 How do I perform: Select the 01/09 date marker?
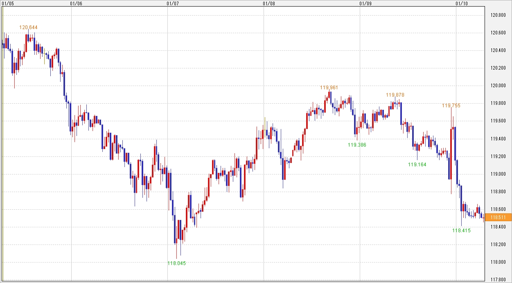pos(365,3)
